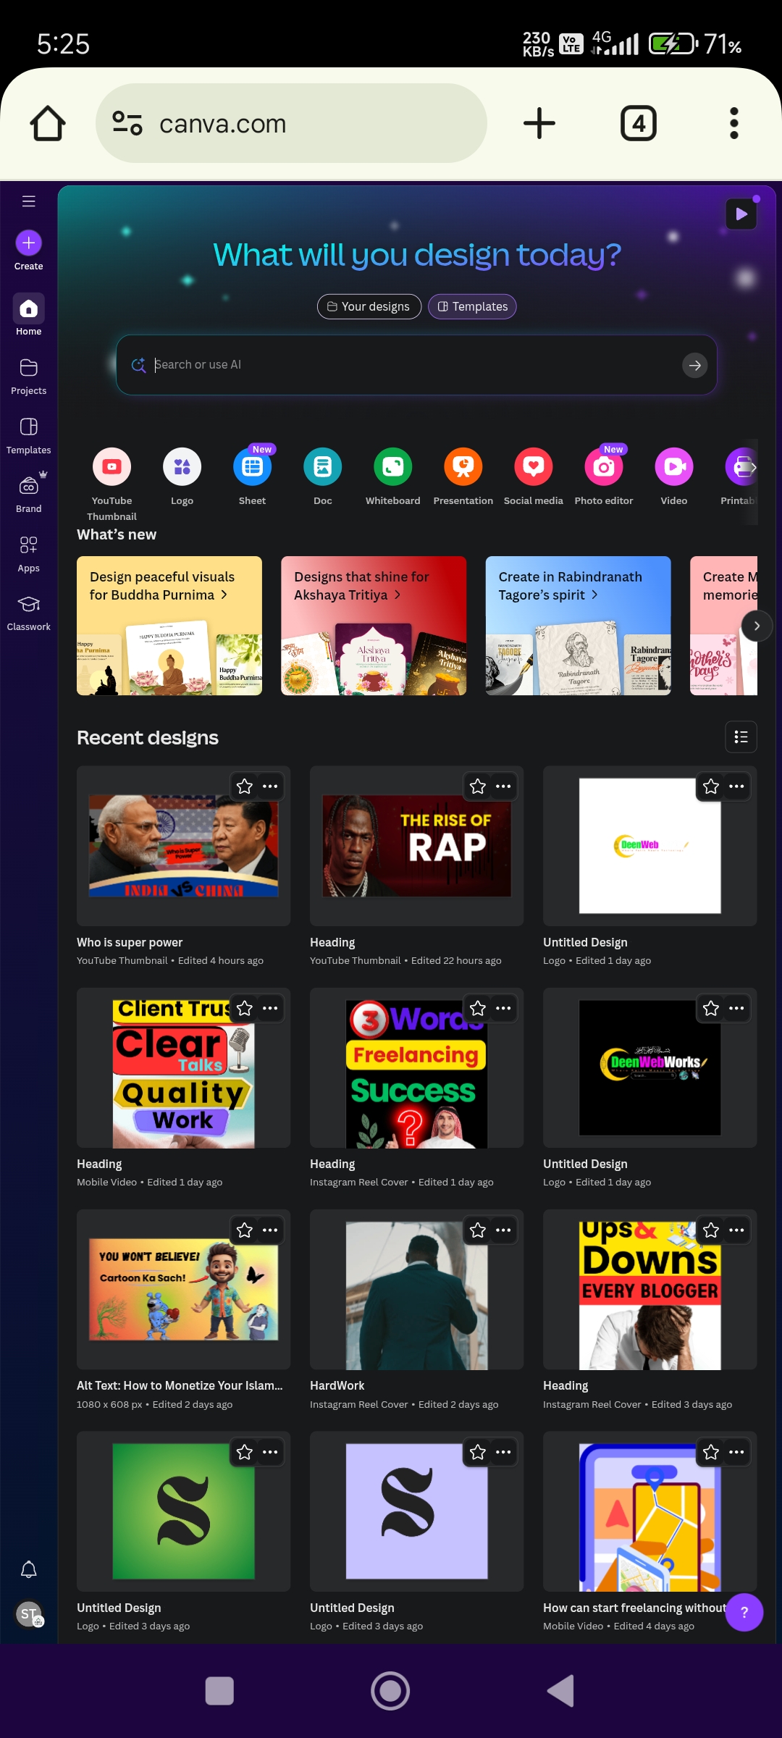Image resolution: width=782 pixels, height=1738 pixels.
Task: Open more options for white DeenWeb logo
Action: point(736,786)
